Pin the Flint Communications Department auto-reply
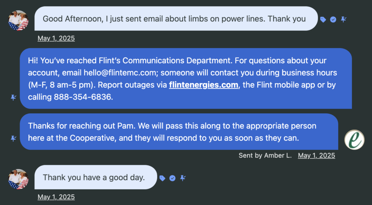This screenshot has height=205, width=372. click(x=13, y=97)
